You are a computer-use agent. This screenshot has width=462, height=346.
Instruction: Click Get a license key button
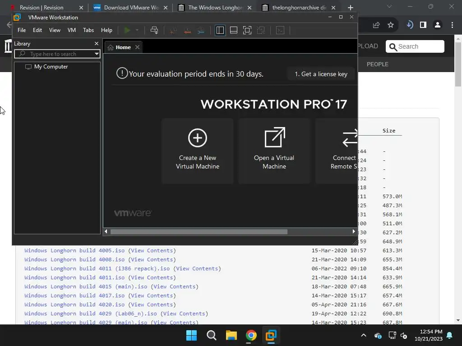pos(321,74)
